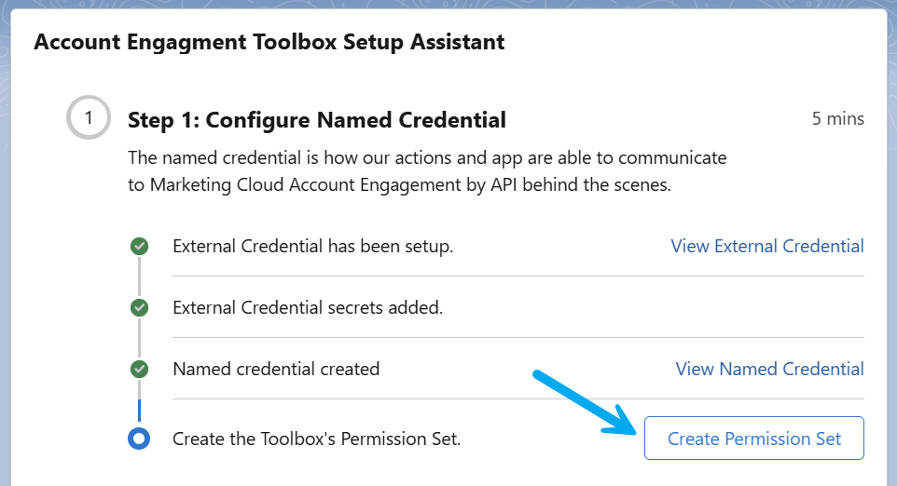Click the Create the Toolbox's Permission Set text
Image resolution: width=897 pixels, height=486 pixels.
316,439
